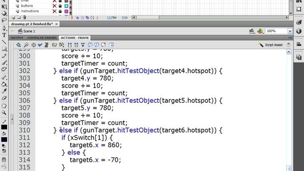Click the script editor's scroll up arrow
Screen dimensions: 304x171
pos(289,52)
